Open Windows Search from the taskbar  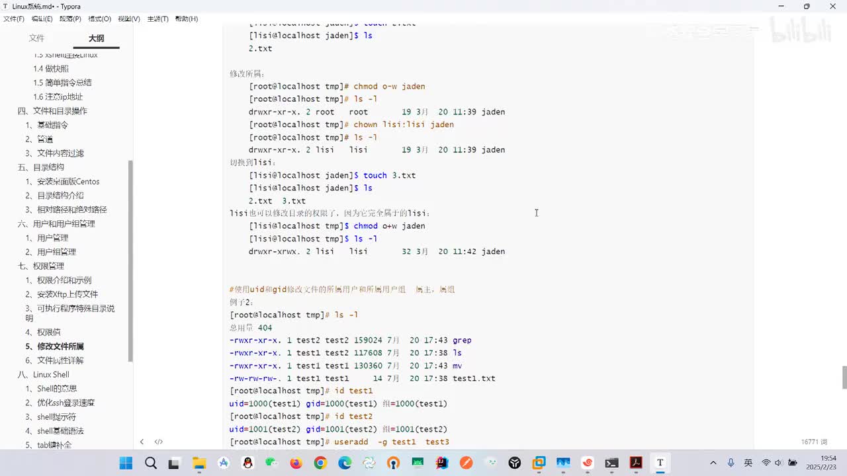[x=151, y=463]
